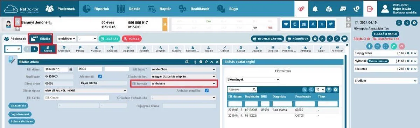Open the Ell. formája ambuláns dropdown
Image resolution: width=420 pixels, height=128 pixels.
coord(183,84)
